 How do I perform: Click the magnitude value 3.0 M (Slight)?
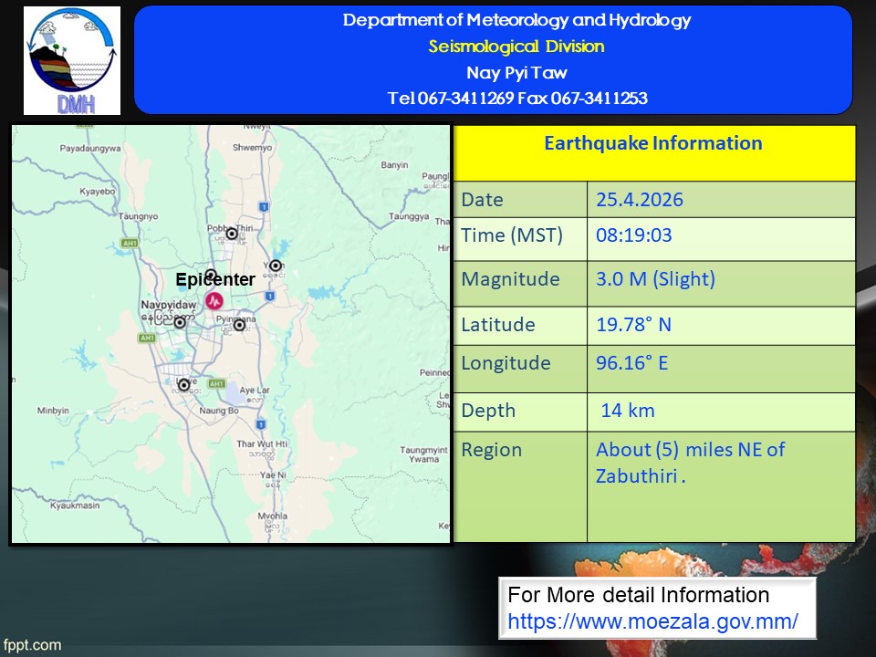[x=655, y=279]
